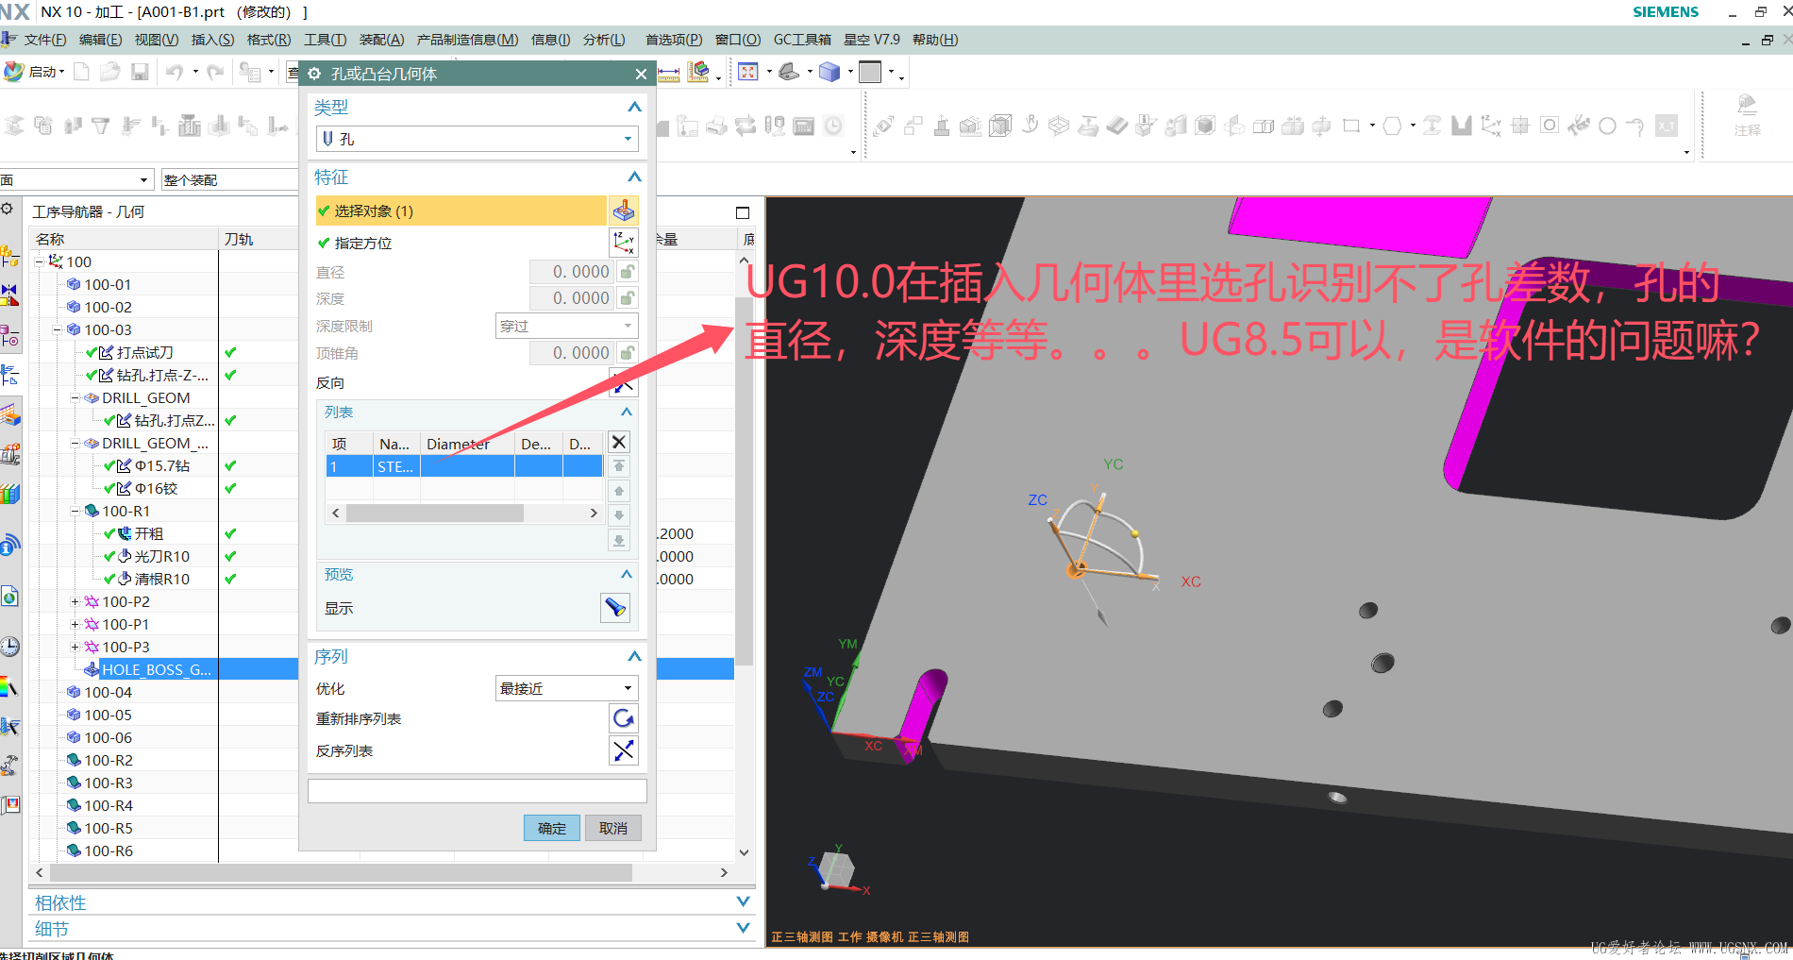
Task: Open the optimization dropdown
Action: click(x=566, y=688)
